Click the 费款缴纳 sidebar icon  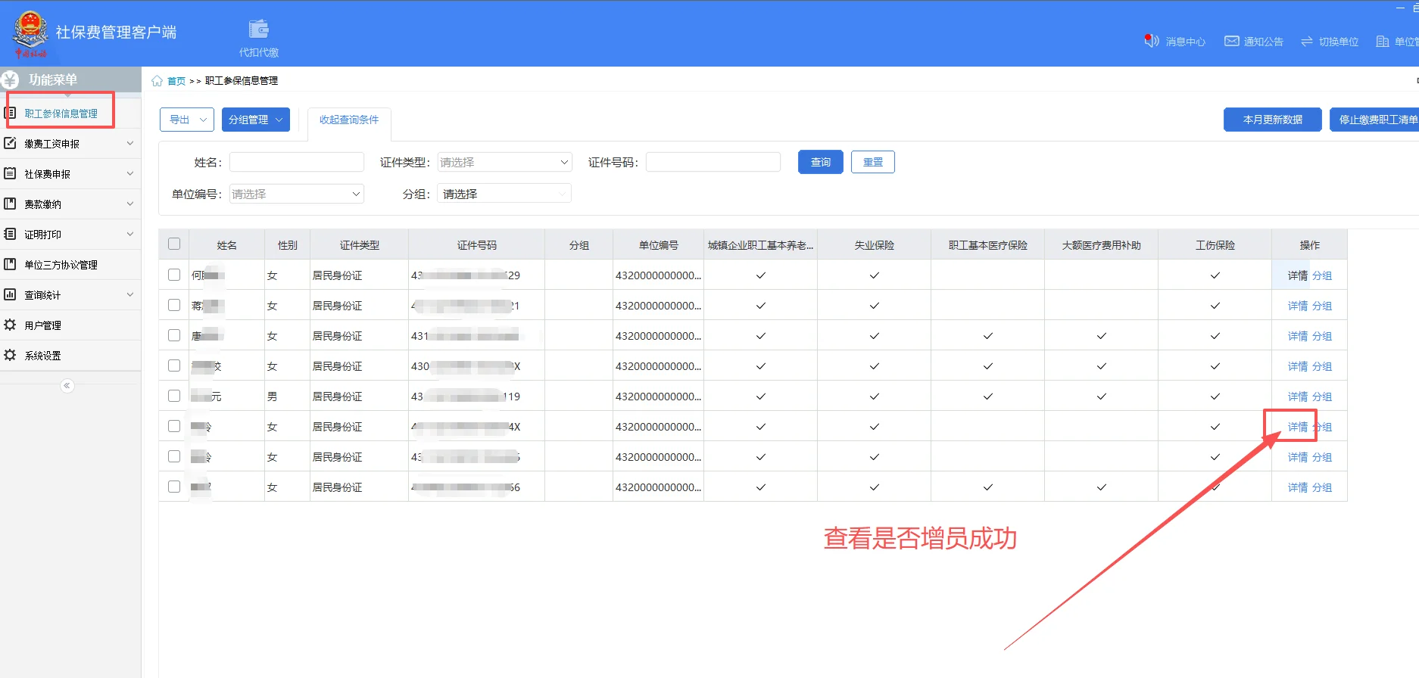10,204
